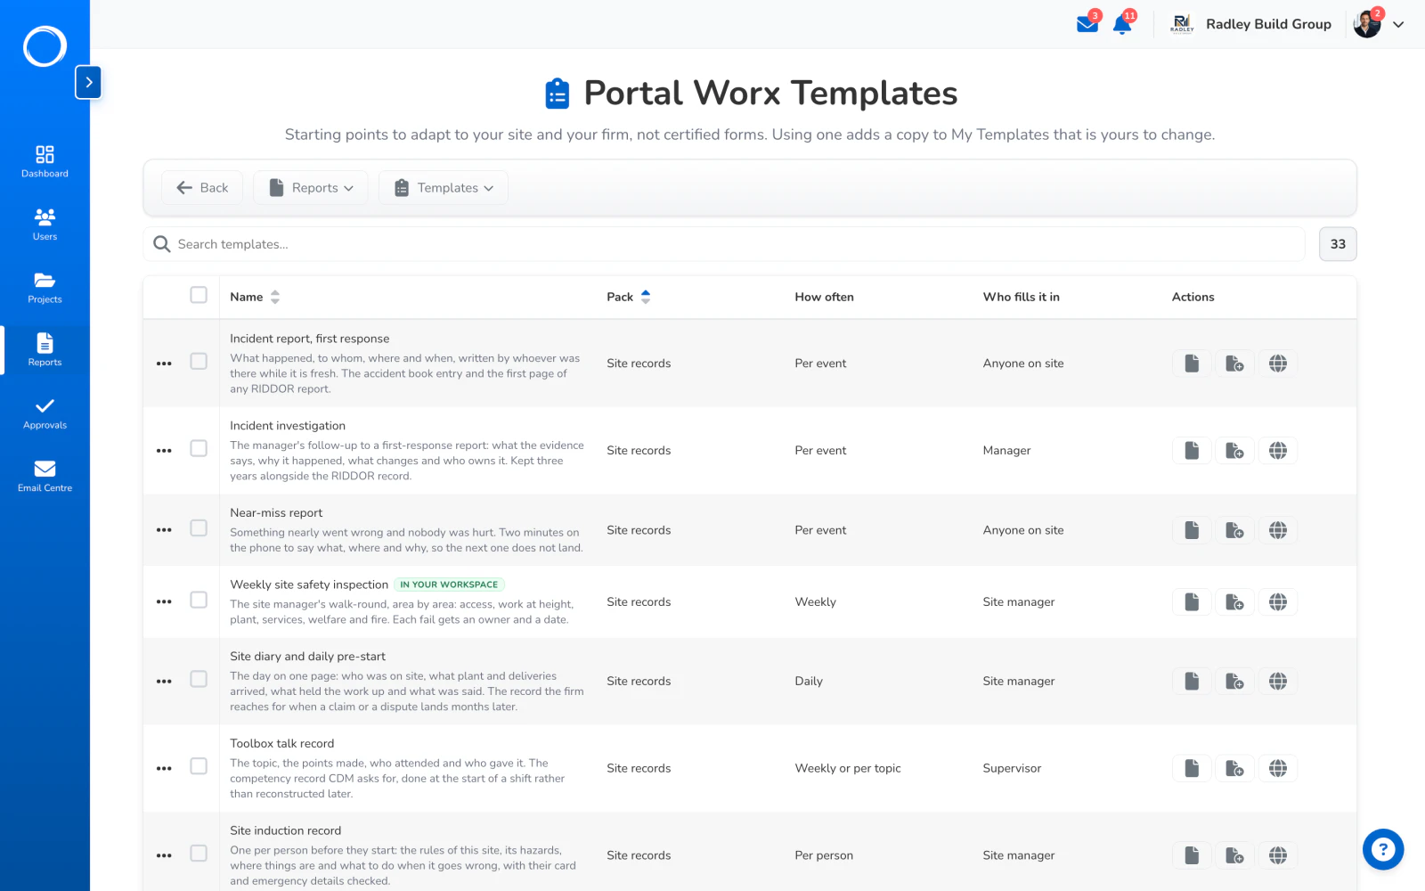Viewport: 1425px width, 891px height.
Task: Open the Templates dropdown in toolbar
Action: pos(444,188)
